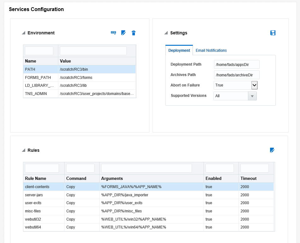Edit selected environment variable icon
300x243 pixels.
click(x=124, y=33)
